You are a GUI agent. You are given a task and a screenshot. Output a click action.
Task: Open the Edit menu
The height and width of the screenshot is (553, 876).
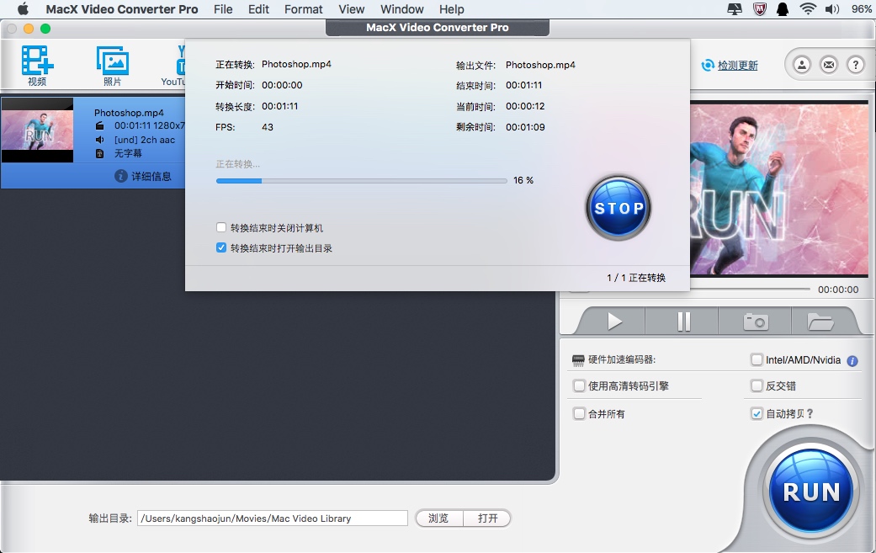[x=258, y=9]
